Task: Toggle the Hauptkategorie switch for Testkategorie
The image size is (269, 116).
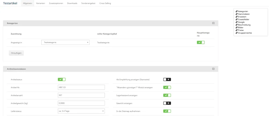Action: pyautogui.click(x=201, y=42)
